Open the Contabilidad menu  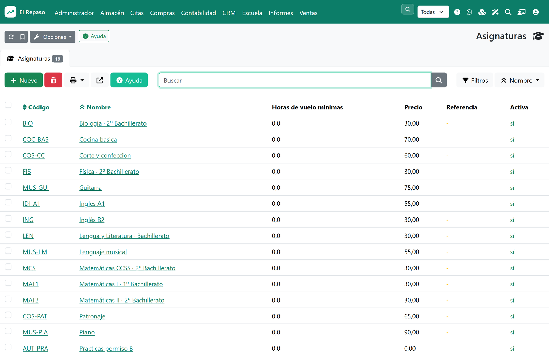tap(198, 13)
